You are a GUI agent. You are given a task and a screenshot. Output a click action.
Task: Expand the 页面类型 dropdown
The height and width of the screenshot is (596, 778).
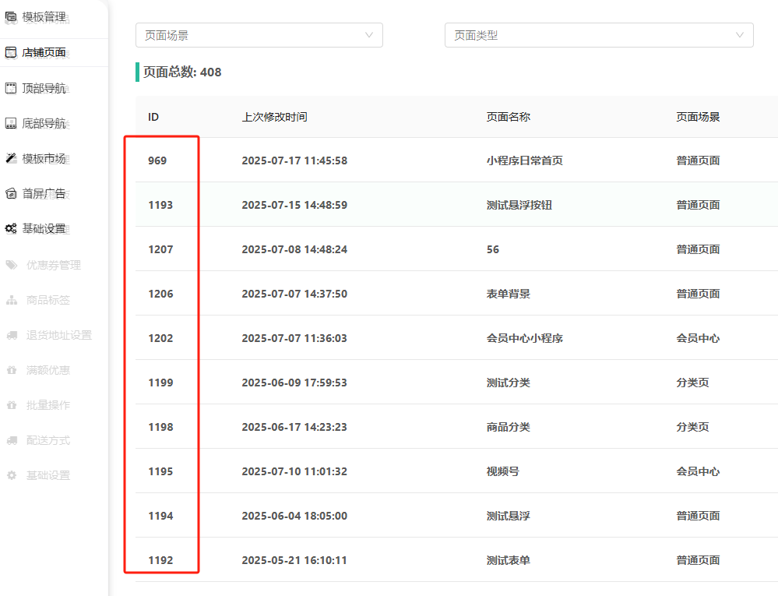coord(598,35)
